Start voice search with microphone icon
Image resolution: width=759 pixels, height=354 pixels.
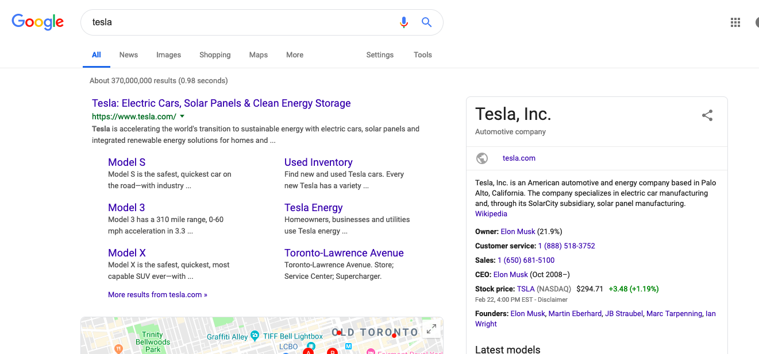tap(404, 22)
